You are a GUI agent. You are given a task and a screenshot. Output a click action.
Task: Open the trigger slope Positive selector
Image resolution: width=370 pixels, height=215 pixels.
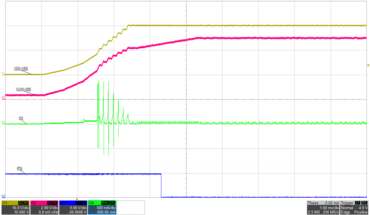click(x=361, y=212)
